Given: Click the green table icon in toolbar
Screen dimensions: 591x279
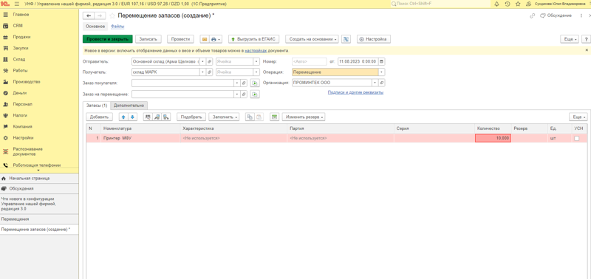Looking at the screenshot, I should pyautogui.click(x=274, y=117).
